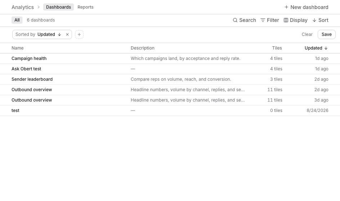Image resolution: width=340 pixels, height=201 pixels.
Task: Sort by the Tiles column header
Action: tap(277, 48)
